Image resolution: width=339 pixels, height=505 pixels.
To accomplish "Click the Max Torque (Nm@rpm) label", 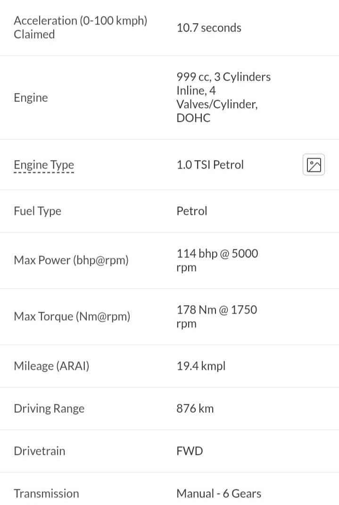I will [x=72, y=317].
